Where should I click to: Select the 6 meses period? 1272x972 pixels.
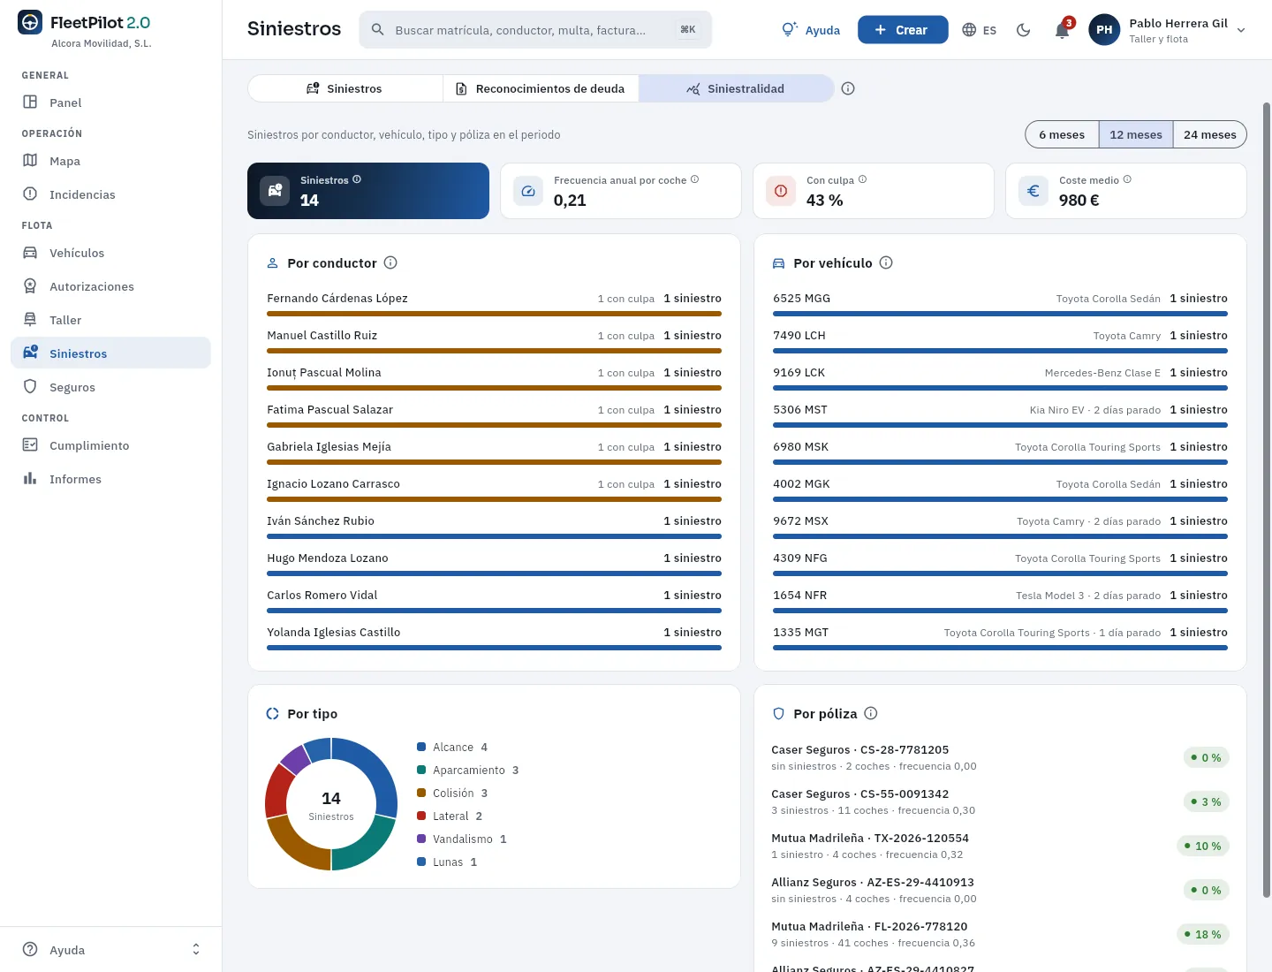click(x=1062, y=134)
